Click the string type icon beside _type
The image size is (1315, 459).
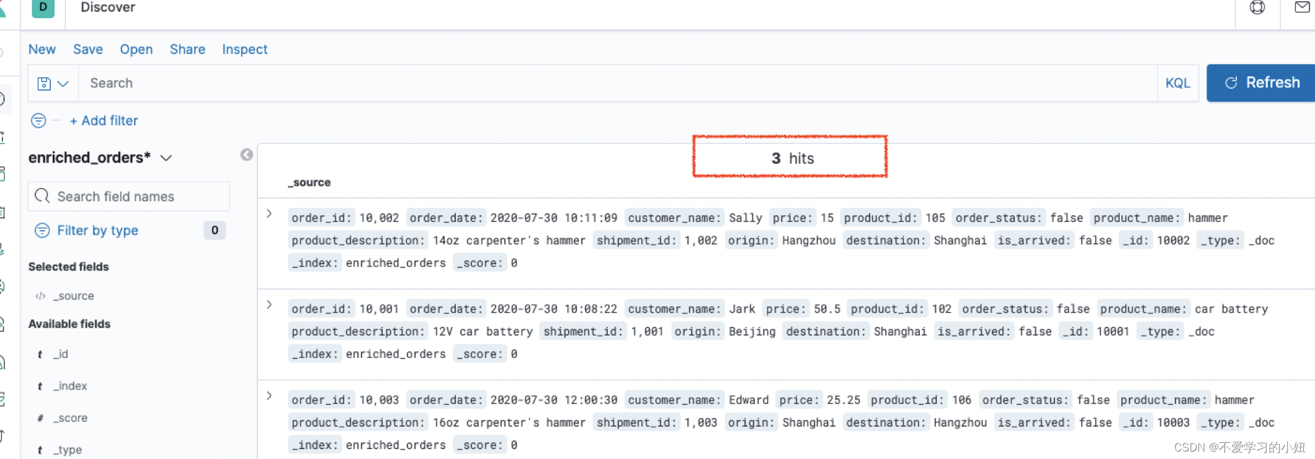tap(40, 450)
